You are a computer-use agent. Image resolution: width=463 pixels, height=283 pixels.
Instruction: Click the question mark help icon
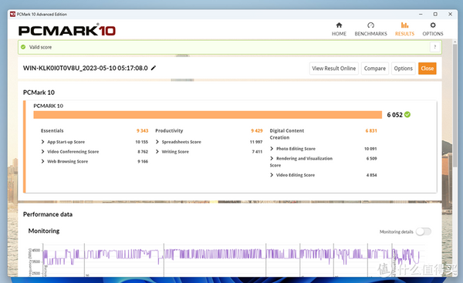point(435,47)
